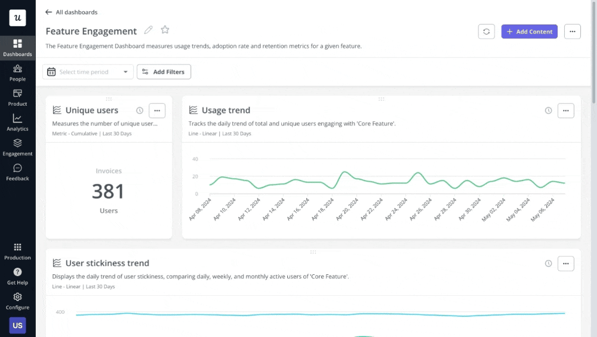Click the pencil icon to rename dashboard
Image resolution: width=597 pixels, height=337 pixels.
(149, 30)
